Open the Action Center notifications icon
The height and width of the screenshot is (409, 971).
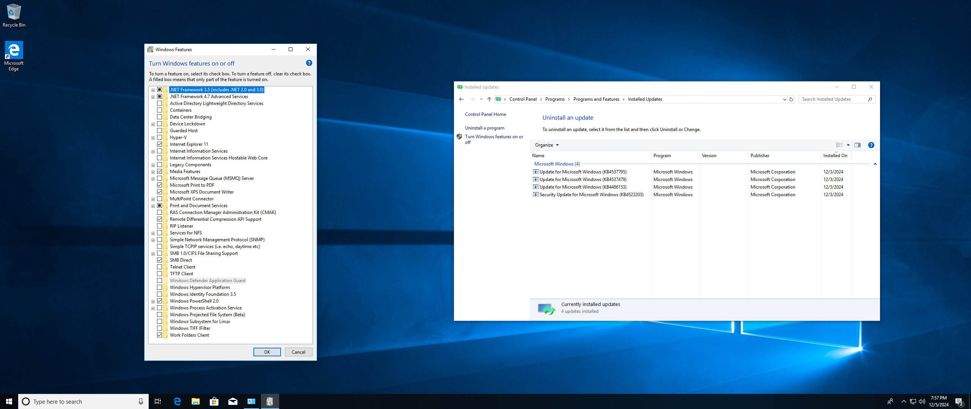(959, 401)
